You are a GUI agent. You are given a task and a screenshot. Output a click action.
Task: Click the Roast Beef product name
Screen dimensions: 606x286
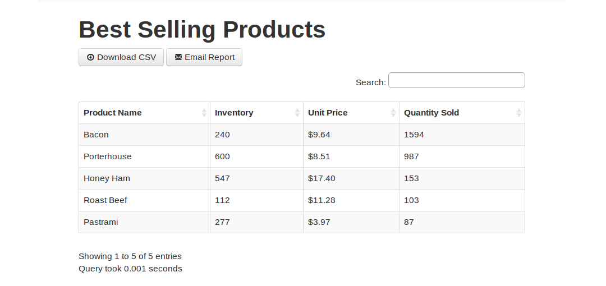coord(105,200)
